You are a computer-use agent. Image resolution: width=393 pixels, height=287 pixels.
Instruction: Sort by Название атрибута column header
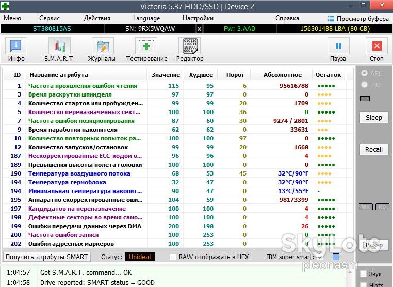pos(86,75)
